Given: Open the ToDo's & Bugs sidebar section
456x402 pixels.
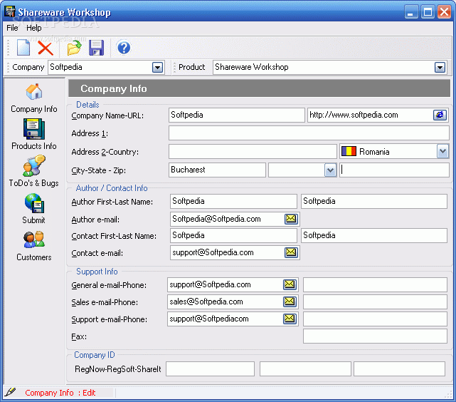Looking at the screenshot, I should [33, 171].
